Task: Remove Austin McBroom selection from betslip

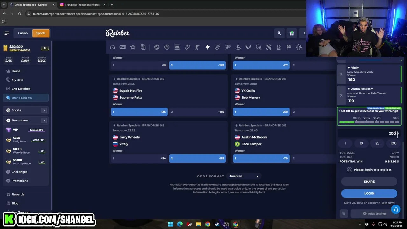Action: point(341,95)
